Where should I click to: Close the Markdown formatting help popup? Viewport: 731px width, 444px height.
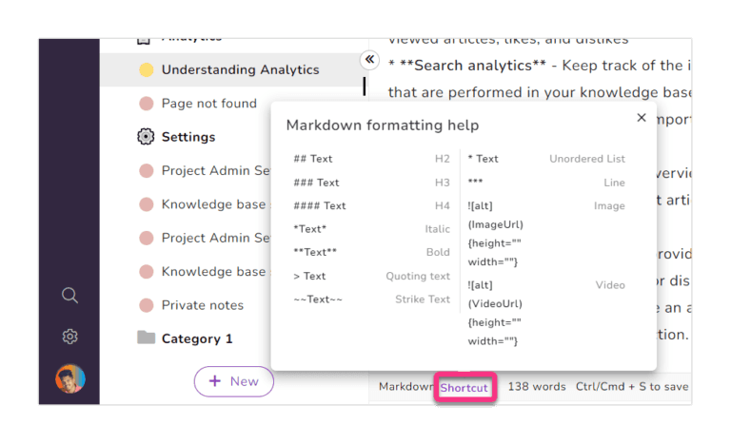[x=642, y=118]
